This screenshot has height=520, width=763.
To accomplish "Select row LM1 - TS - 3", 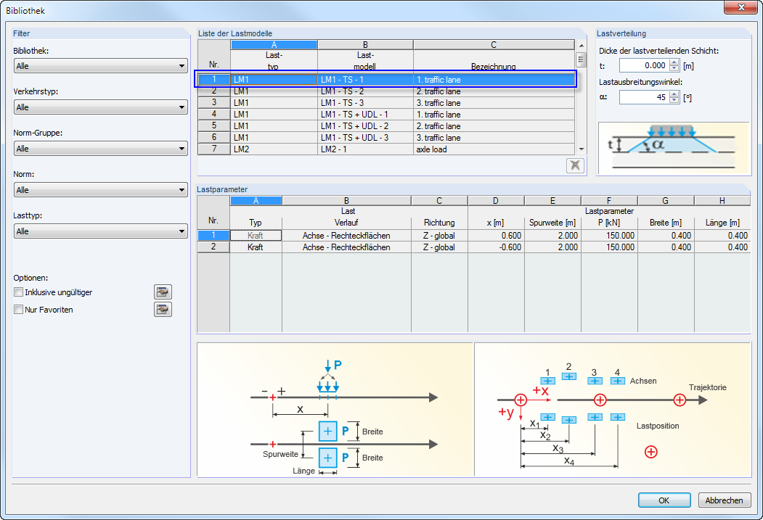I will [x=386, y=103].
